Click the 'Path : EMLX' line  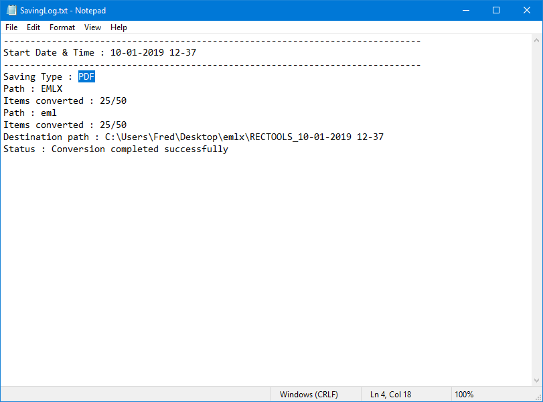(x=33, y=88)
